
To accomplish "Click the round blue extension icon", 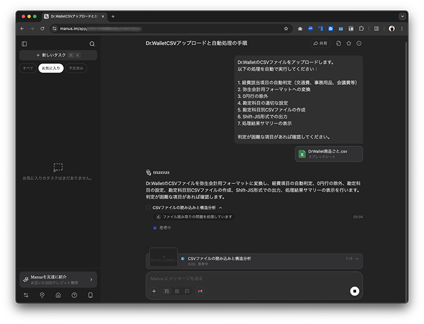I will point(310,29).
